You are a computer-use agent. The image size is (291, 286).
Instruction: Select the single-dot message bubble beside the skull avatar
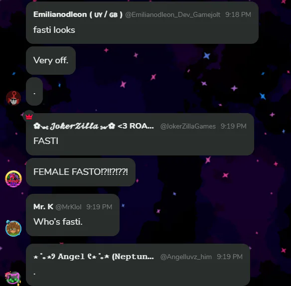pyautogui.click(x=34, y=91)
